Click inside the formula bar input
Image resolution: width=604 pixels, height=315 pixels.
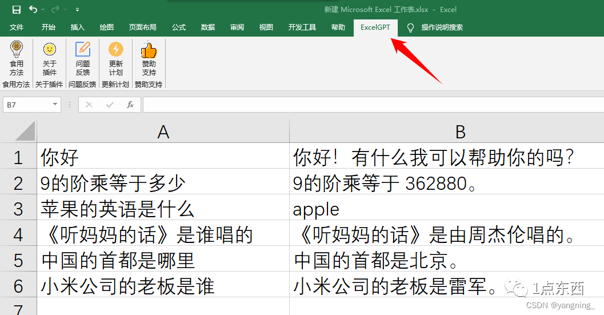click(x=373, y=105)
